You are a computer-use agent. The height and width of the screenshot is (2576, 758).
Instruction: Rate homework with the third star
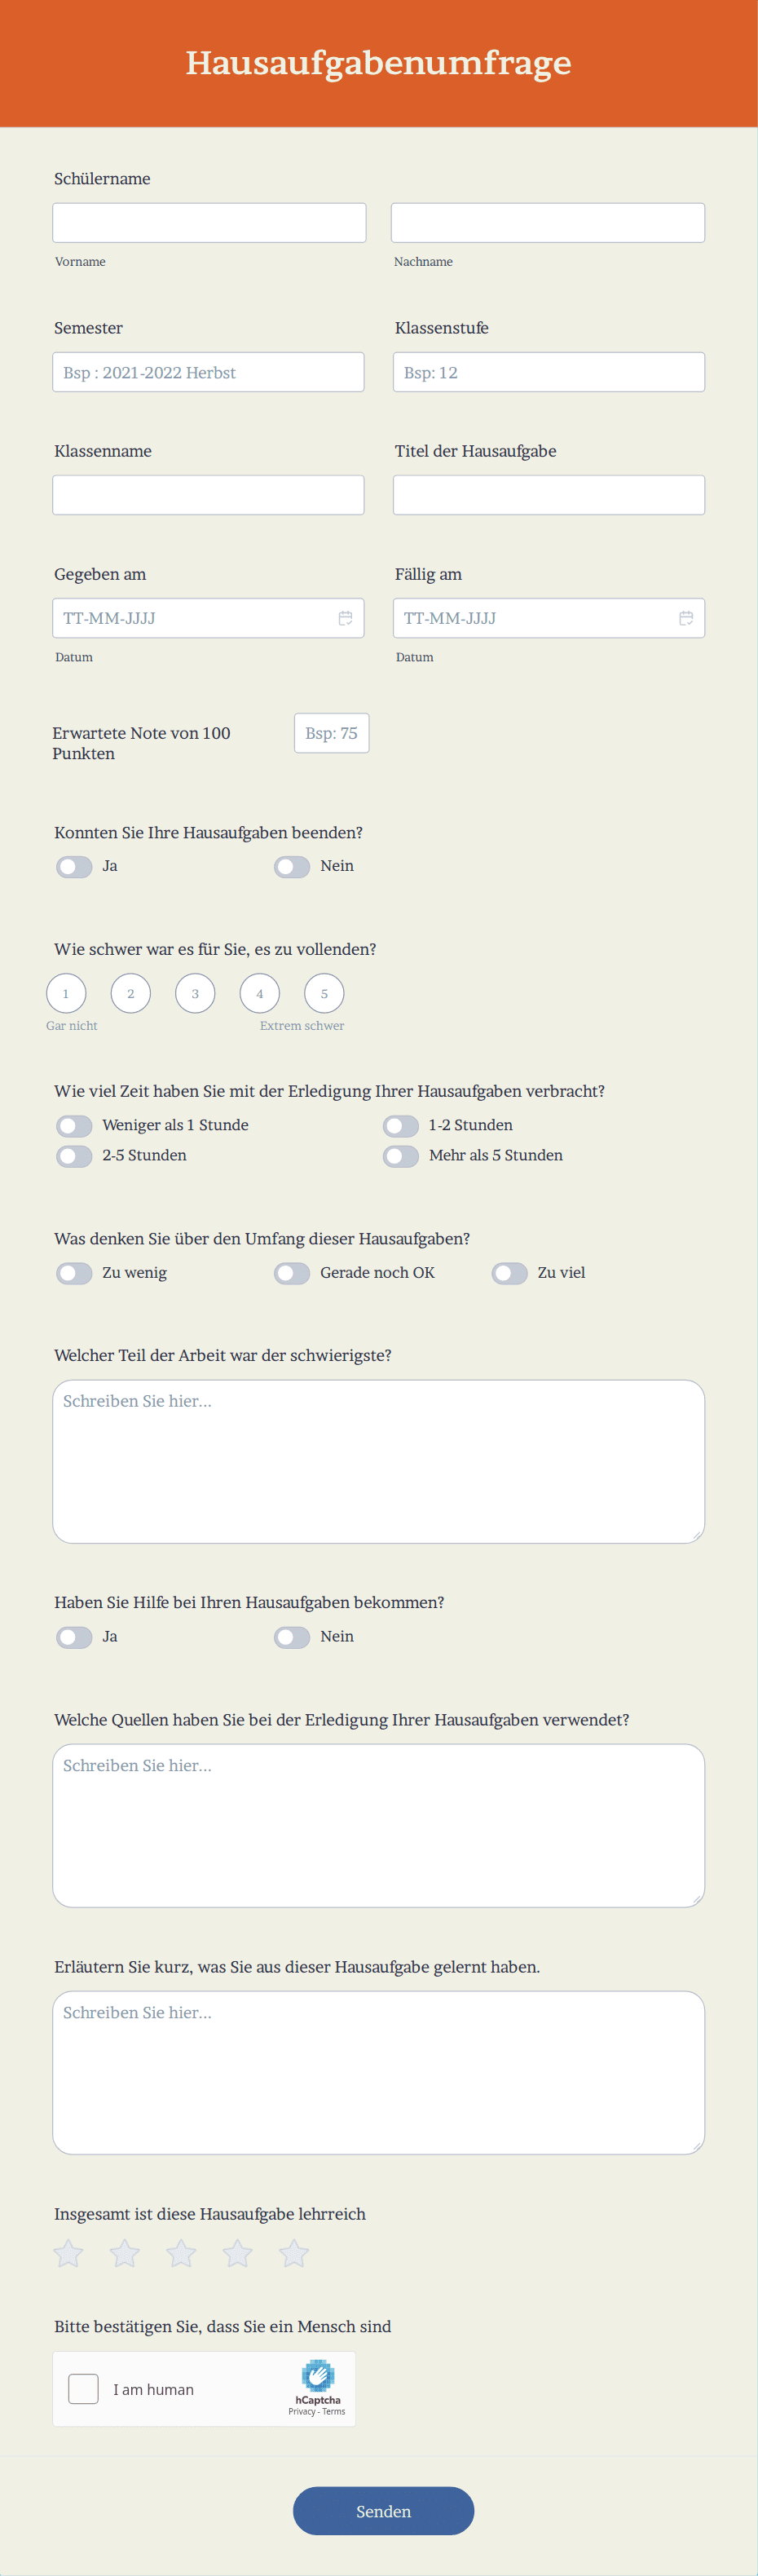pyautogui.click(x=181, y=2254)
